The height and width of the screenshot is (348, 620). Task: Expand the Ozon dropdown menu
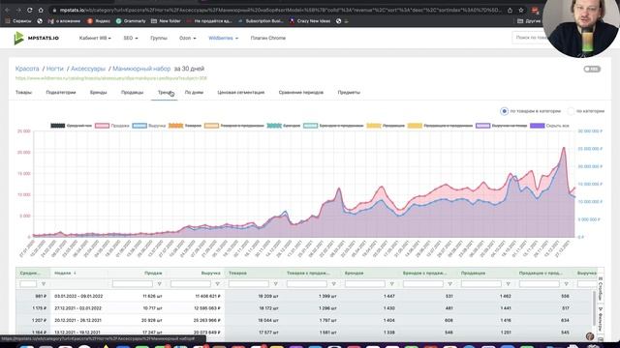click(187, 39)
